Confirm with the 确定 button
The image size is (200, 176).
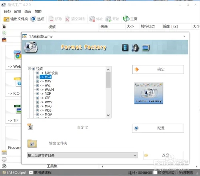coord(158,70)
